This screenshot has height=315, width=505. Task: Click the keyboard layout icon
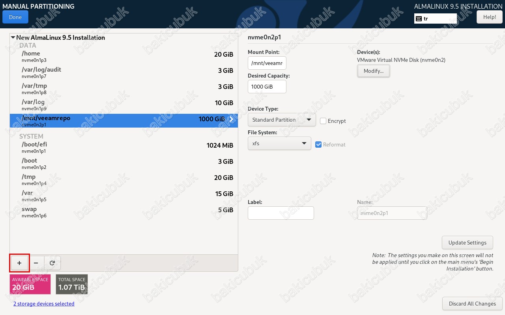(x=419, y=19)
